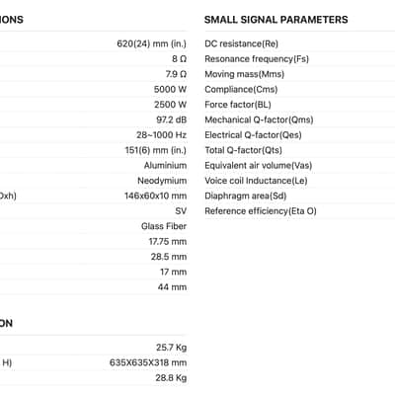Select the 5000 W power value
Screen dimensions: 395x395
click(170, 89)
